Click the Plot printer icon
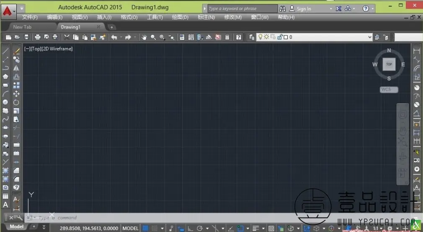Viewport: 423px width, 232px height. click(x=38, y=38)
